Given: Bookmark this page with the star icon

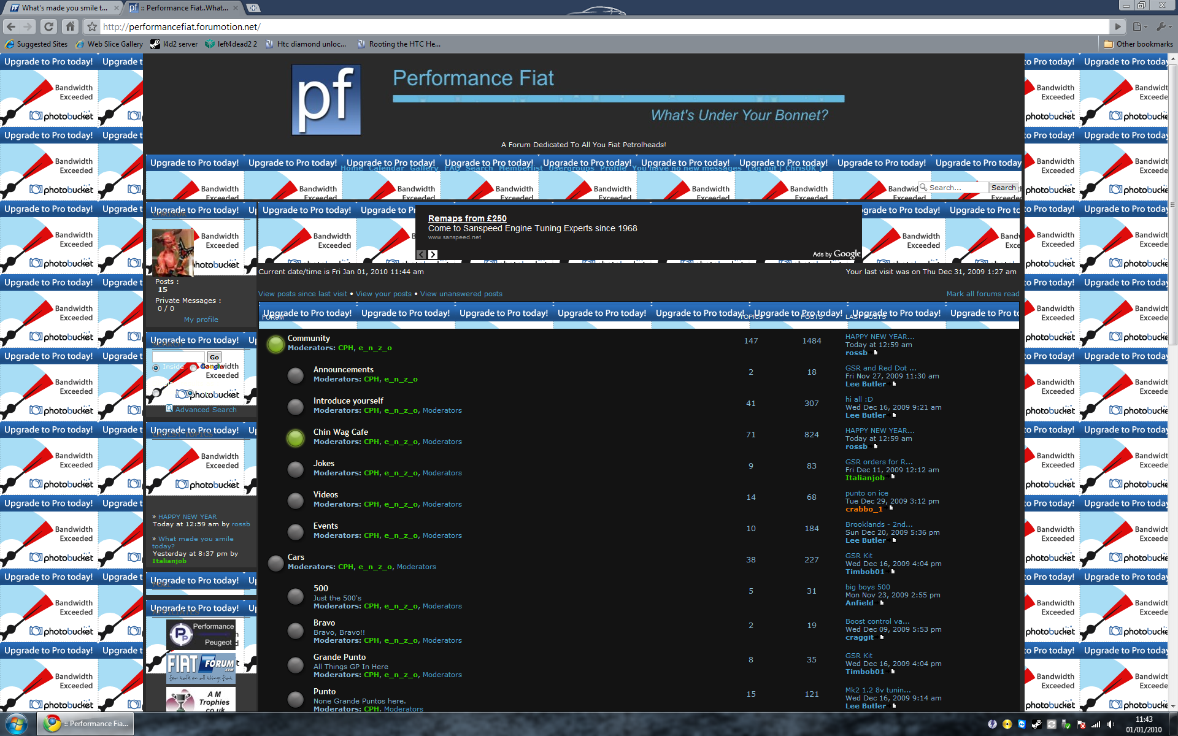Looking at the screenshot, I should pos(92,27).
